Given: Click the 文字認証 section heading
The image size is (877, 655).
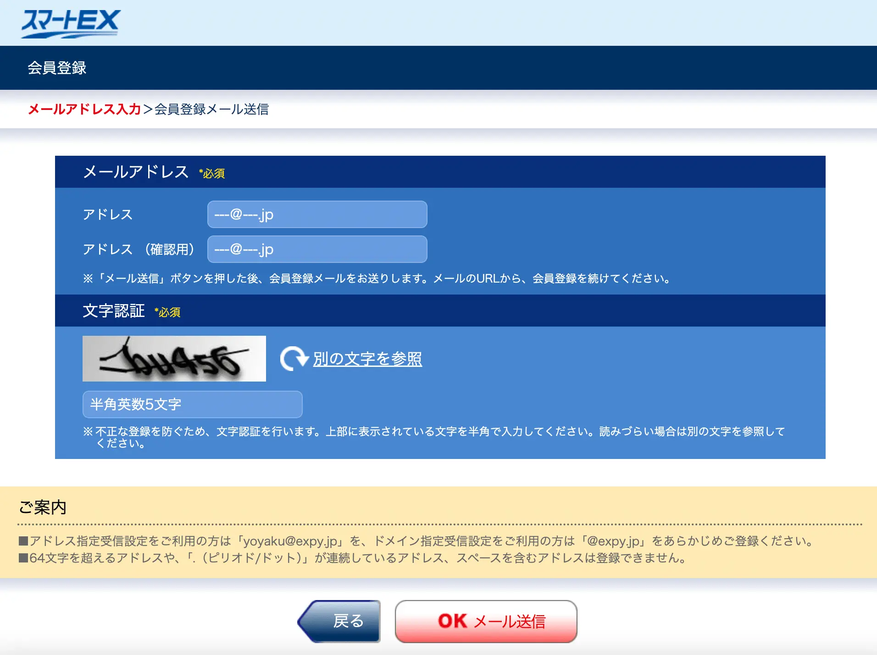Looking at the screenshot, I should point(114,311).
